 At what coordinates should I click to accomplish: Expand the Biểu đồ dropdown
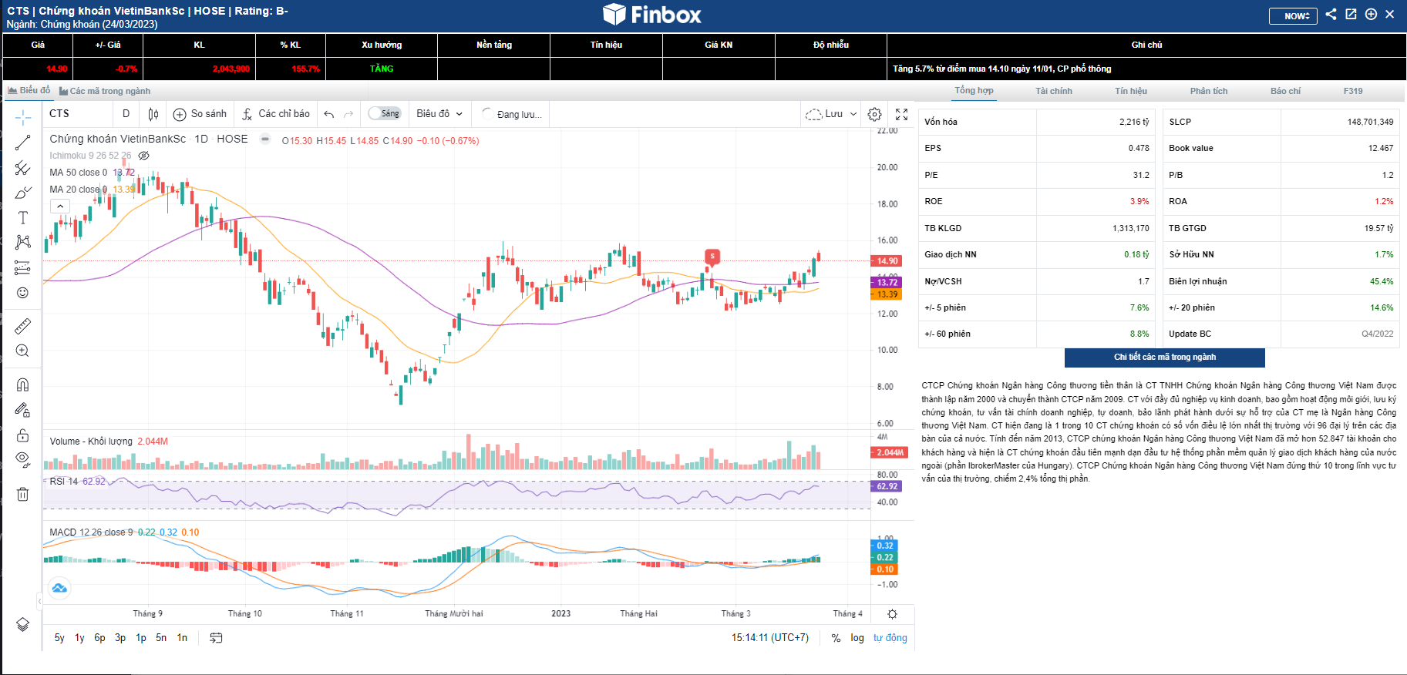[439, 114]
